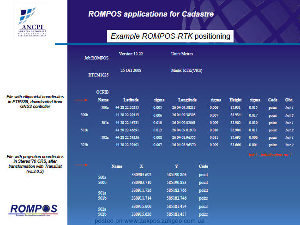Click the X value 330903.692
Image resolution: width=300 pixels, height=225 pixels.
tap(141, 175)
